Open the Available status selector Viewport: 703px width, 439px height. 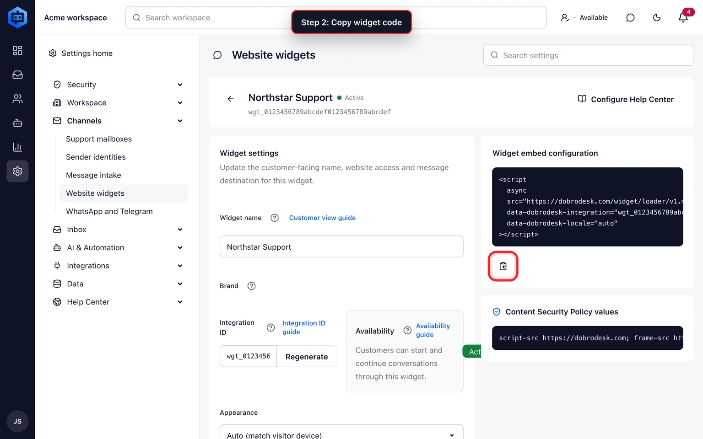(x=584, y=17)
